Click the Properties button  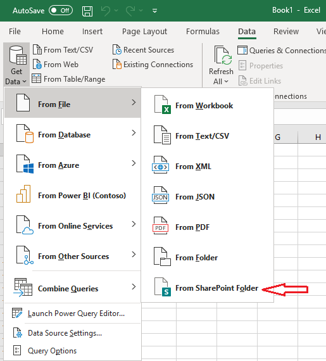tap(261, 66)
